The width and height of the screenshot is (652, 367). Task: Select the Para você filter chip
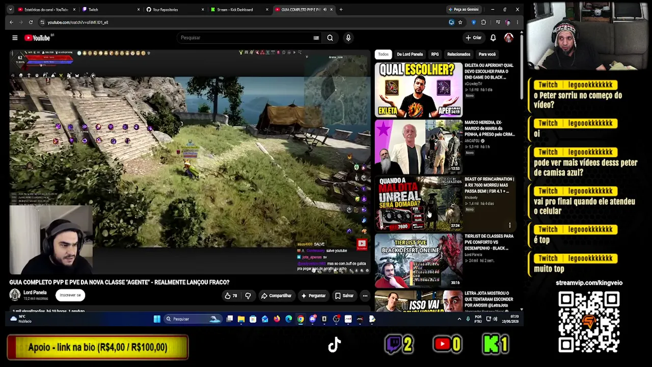pyautogui.click(x=487, y=55)
